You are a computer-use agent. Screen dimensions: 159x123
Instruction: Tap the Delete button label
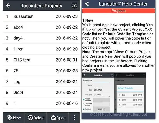pos(39,118)
